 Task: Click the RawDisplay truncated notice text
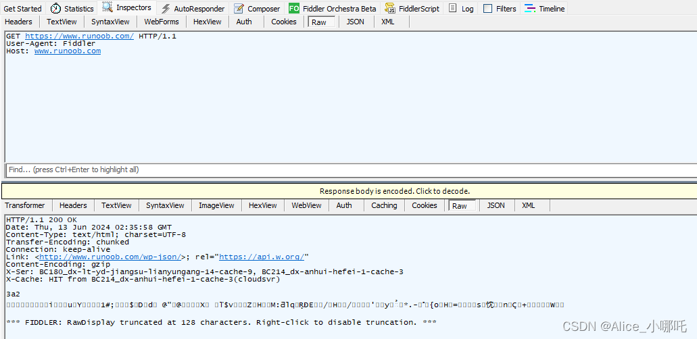click(x=221, y=323)
